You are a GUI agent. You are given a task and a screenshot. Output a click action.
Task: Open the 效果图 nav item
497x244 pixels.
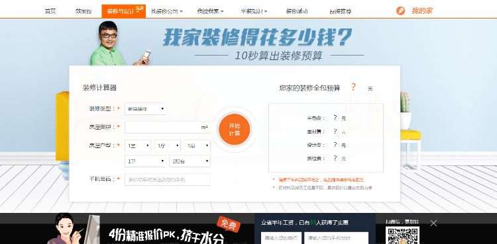click(x=83, y=11)
